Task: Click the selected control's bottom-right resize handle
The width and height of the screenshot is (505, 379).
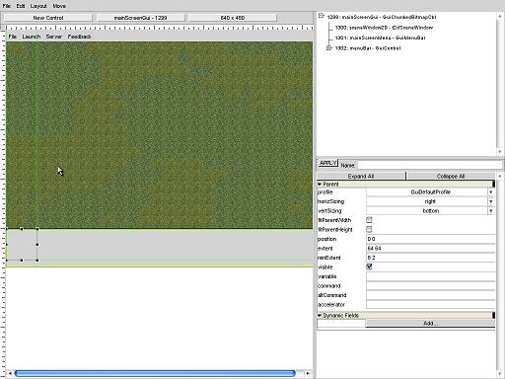Action: [x=37, y=261]
